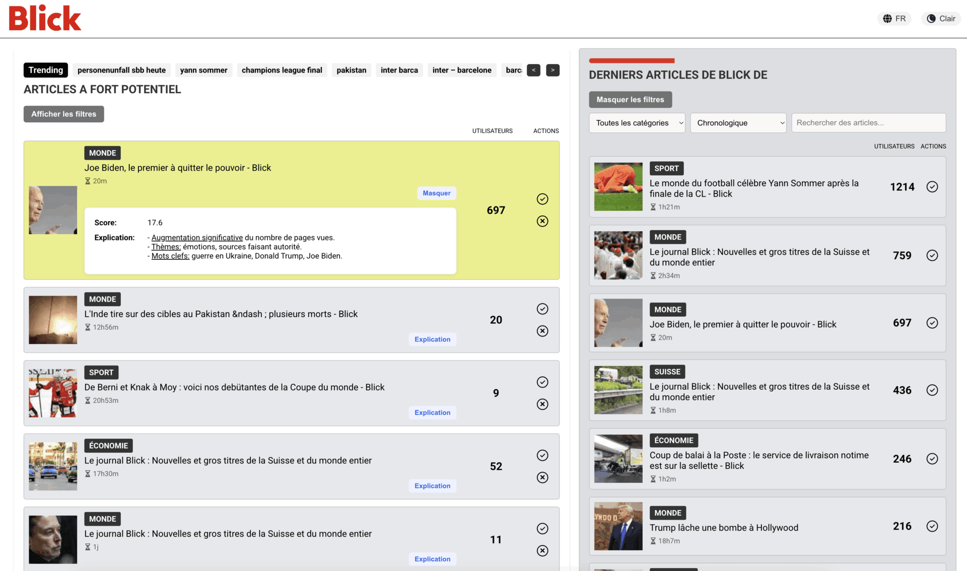967x571 pixels.
Task: Open the Toutes les catégories dropdown
Action: 637,123
